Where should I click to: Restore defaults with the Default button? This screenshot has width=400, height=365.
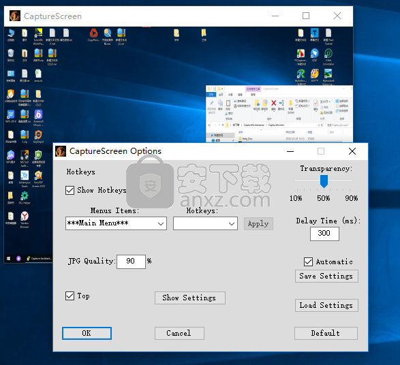pos(326,333)
